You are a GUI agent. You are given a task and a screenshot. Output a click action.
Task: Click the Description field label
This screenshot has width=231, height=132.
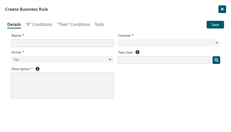pos(21,69)
